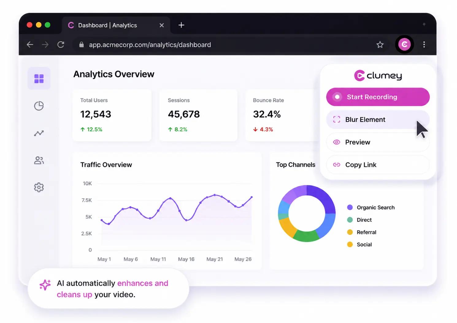Click the Total Users card
457x323 pixels.
point(112,115)
